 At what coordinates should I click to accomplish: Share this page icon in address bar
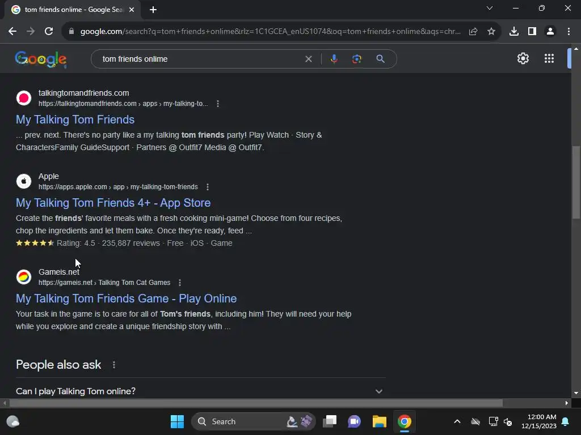[x=473, y=32]
